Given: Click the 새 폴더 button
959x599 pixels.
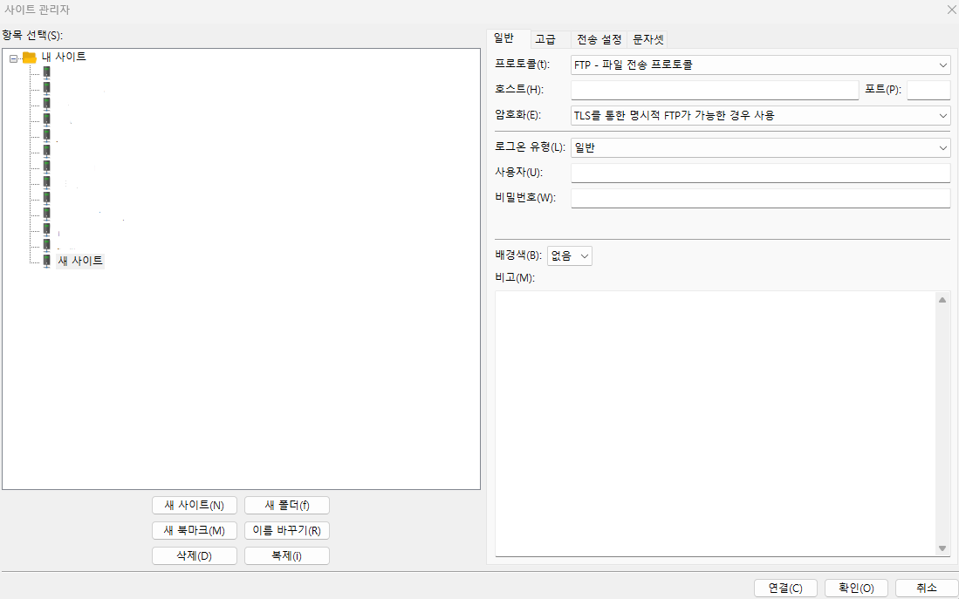Looking at the screenshot, I should pyautogui.click(x=286, y=505).
